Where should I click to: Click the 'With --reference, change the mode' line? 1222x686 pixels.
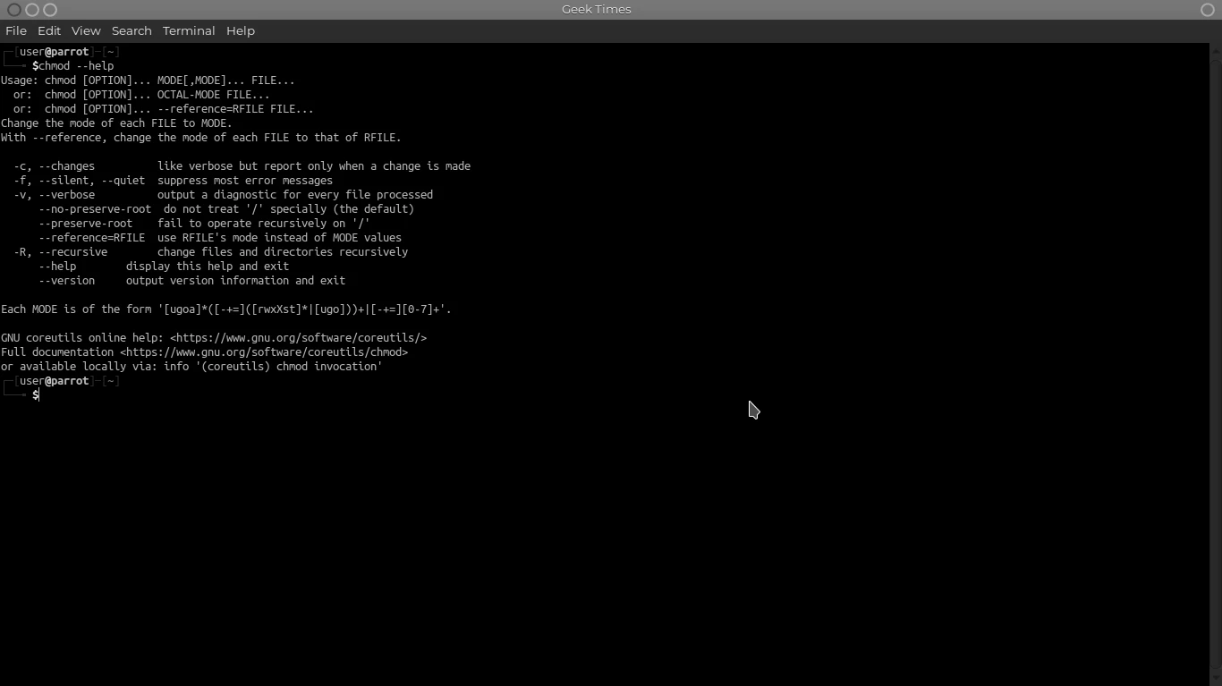point(201,138)
